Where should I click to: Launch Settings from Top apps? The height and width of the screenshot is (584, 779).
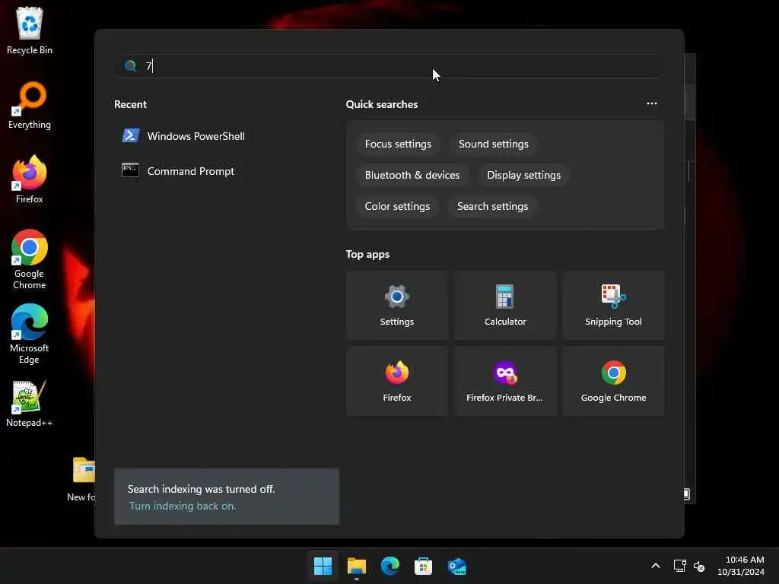397,306
